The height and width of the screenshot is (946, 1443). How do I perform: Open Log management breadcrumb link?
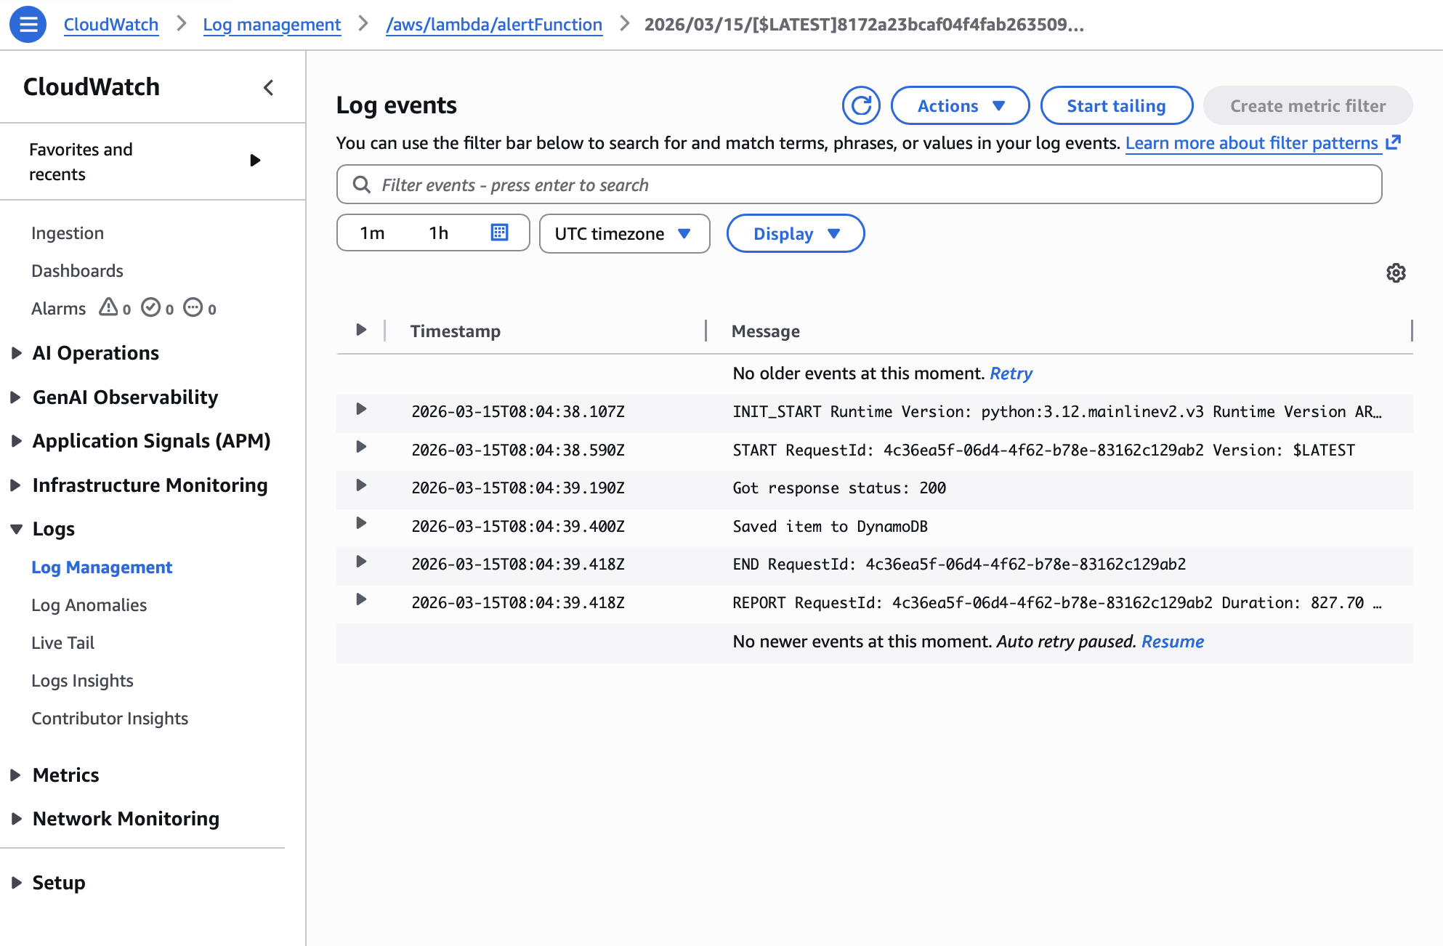[x=272, y=24]
